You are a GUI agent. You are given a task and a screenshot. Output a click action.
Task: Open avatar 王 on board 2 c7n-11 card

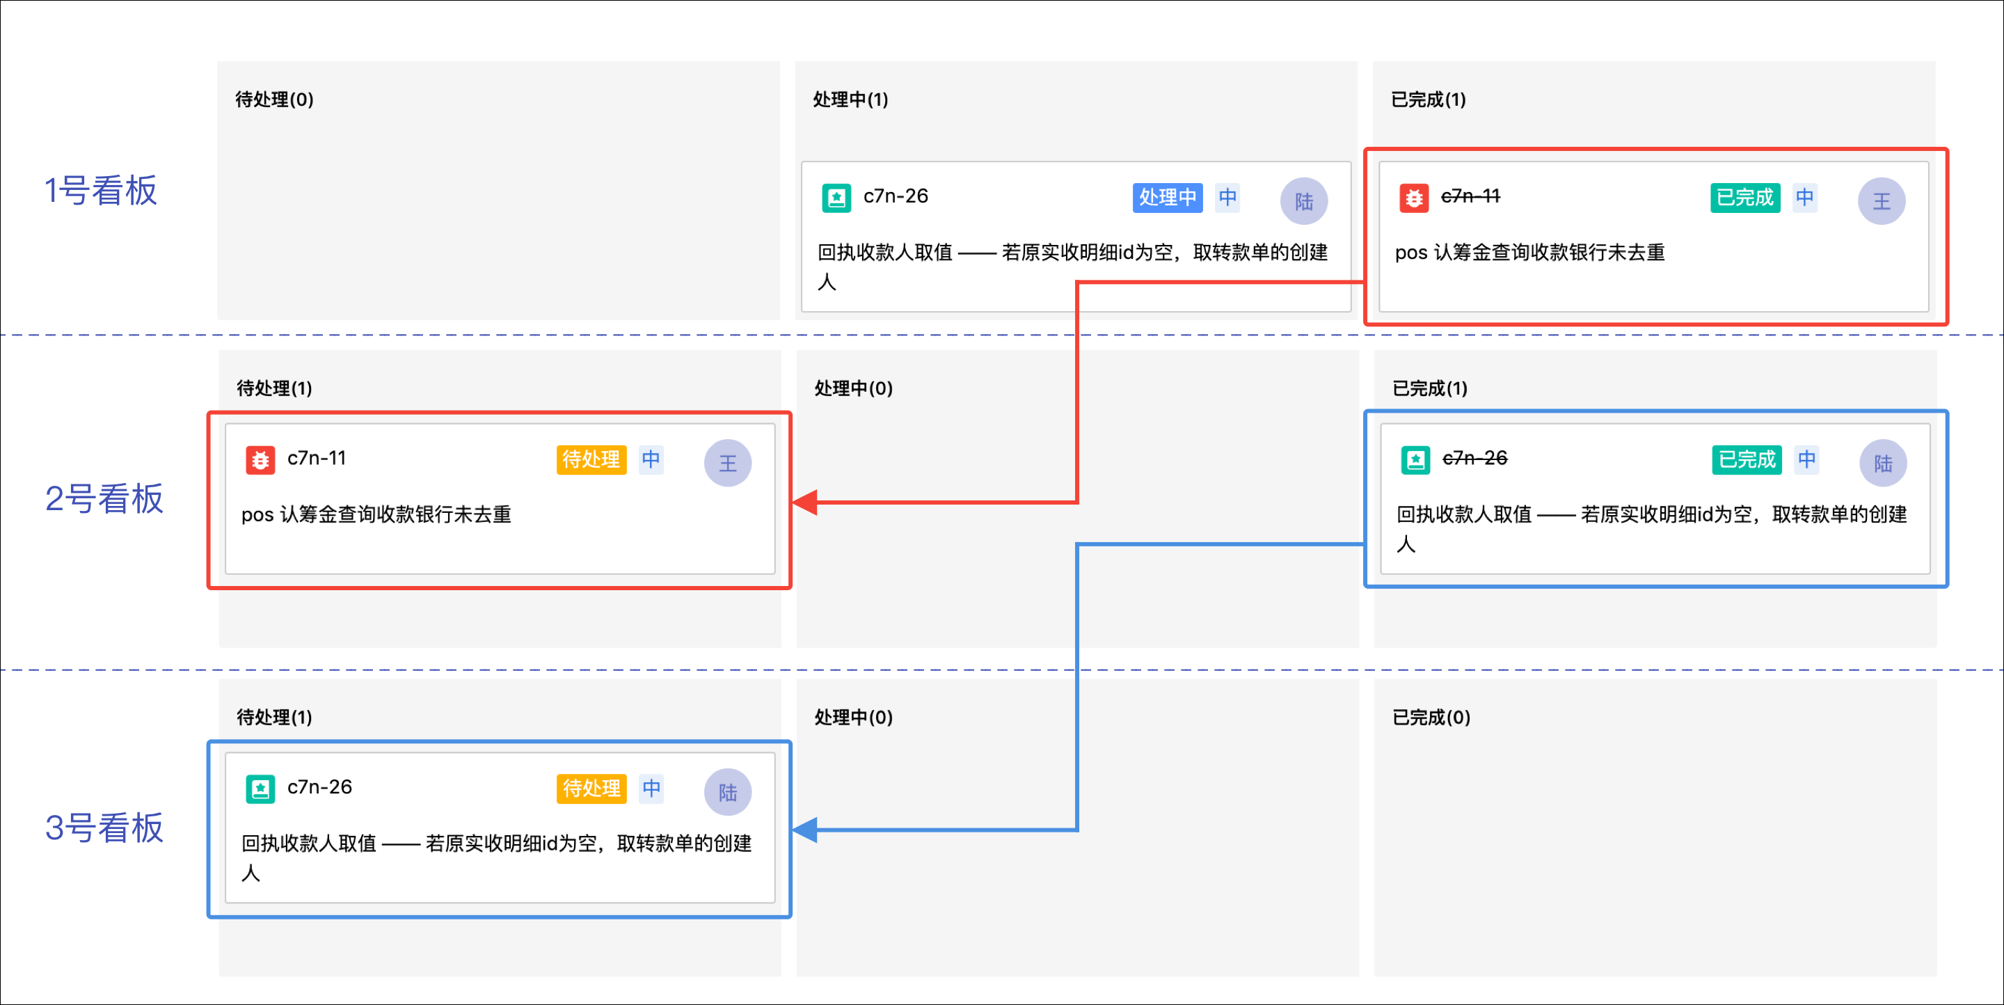coord(727,464)
